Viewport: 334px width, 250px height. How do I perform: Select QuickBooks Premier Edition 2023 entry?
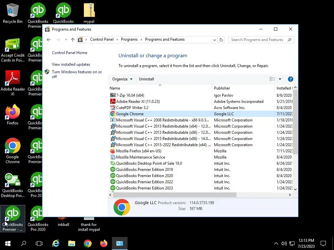(x=144, y=188)
